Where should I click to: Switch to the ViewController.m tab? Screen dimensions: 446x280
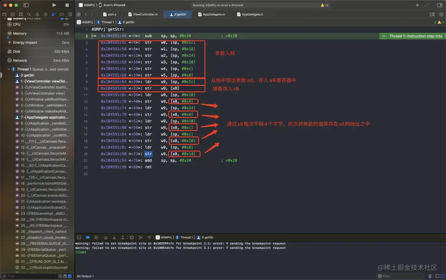143,14
